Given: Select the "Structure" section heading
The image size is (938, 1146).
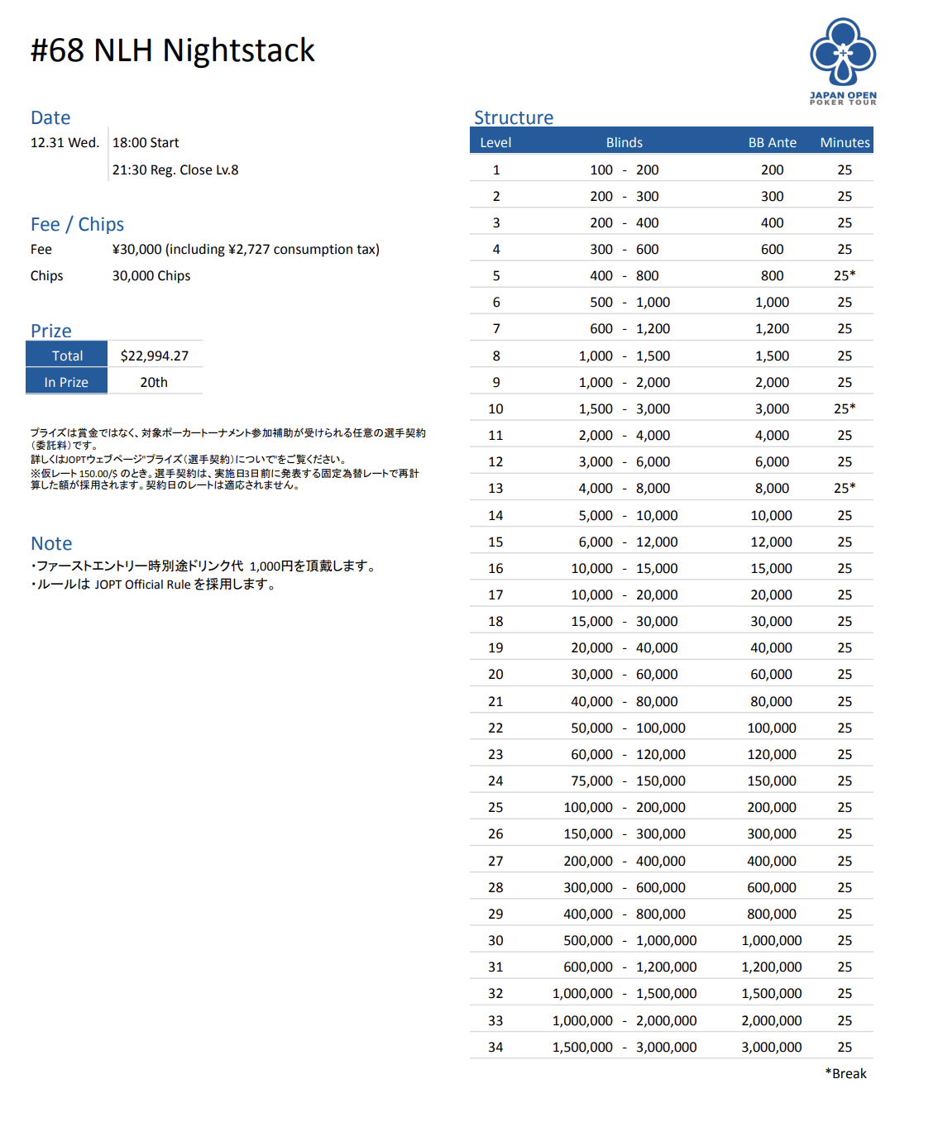Looking at the screenshot, I should (513, 117).
